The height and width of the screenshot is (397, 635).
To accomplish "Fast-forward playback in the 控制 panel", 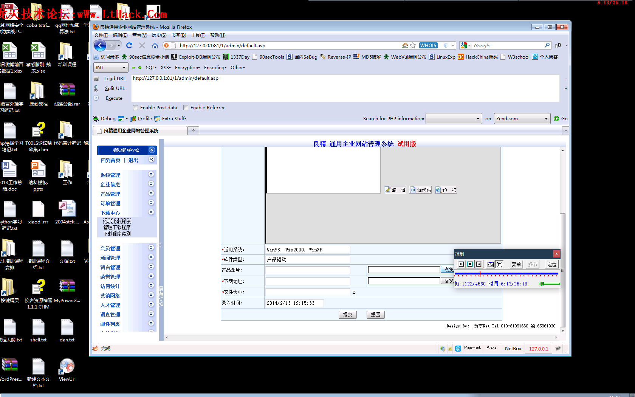I will 479,264.
